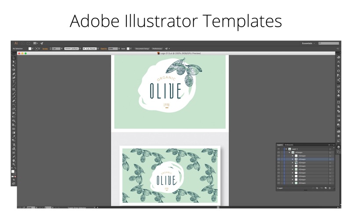Select the Magic Wand tool

[14, 66]
